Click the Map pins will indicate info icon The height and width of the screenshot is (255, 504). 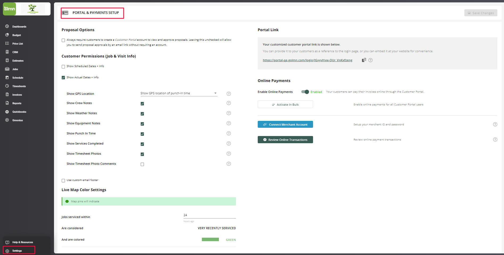point(67,201)
